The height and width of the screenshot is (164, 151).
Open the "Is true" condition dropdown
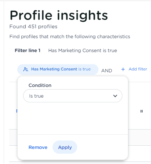pyautogui.click(x=73, y=96)
